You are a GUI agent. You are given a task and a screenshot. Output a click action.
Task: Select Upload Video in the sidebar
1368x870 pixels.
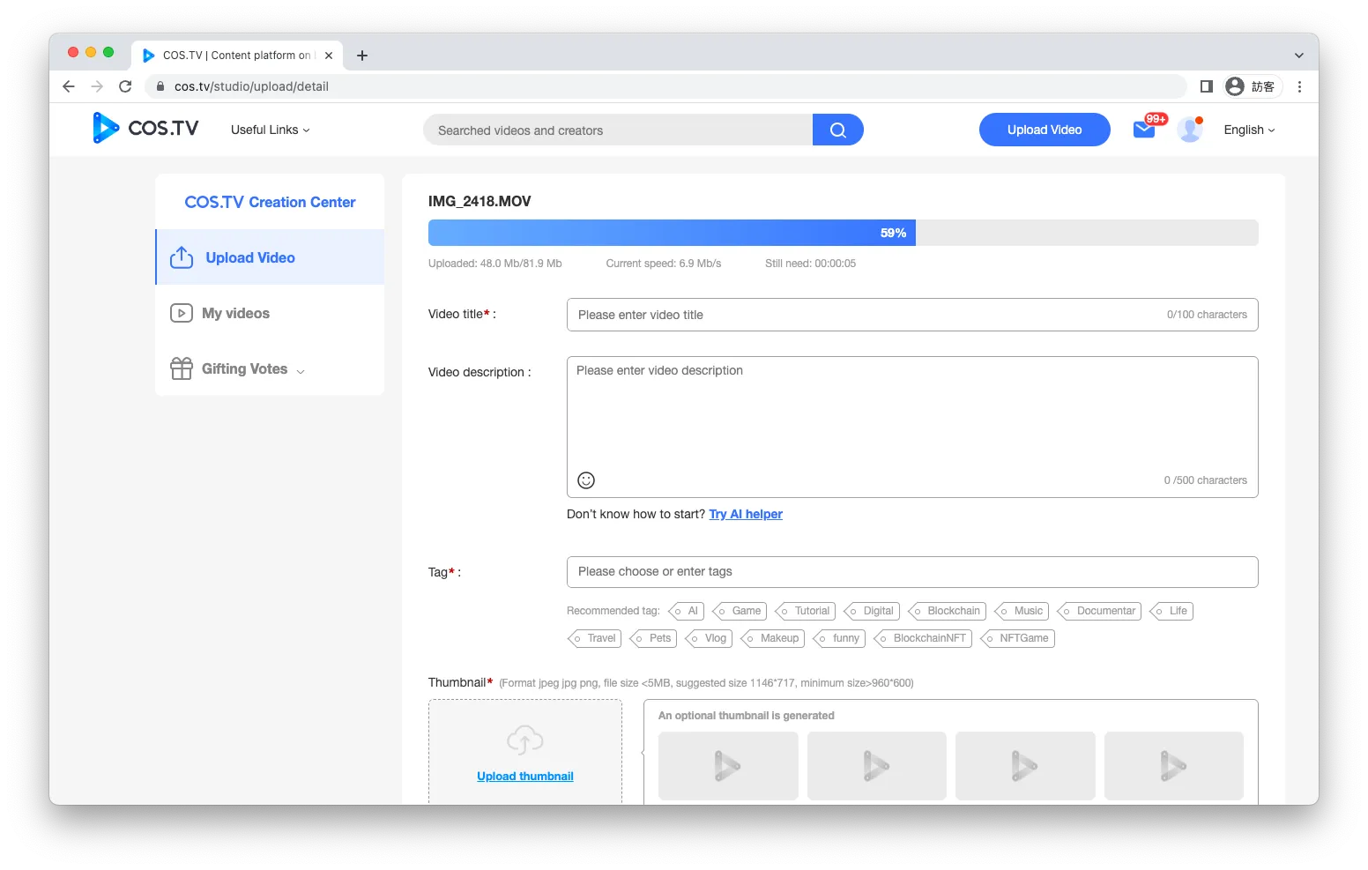pyautogui.click(x=270, y=257)
